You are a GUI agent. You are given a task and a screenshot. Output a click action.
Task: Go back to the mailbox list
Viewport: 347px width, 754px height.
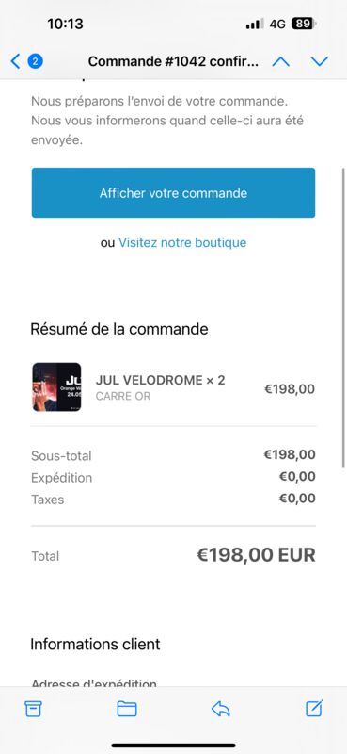[15, 61]
